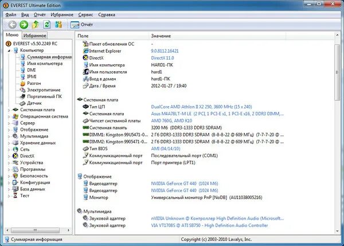Click the DirectX icon in the tree

pyautogui.click(x=15, y=156)
